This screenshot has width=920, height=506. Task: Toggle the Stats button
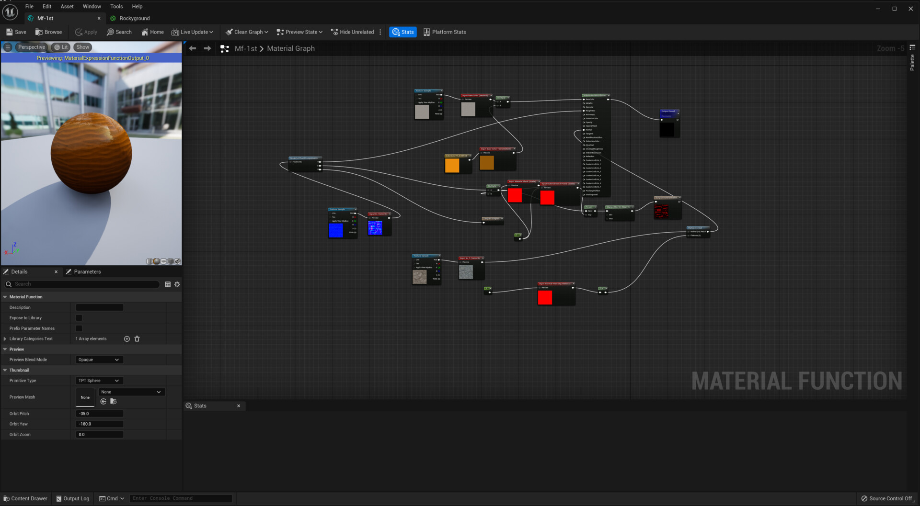pos(402,32)
